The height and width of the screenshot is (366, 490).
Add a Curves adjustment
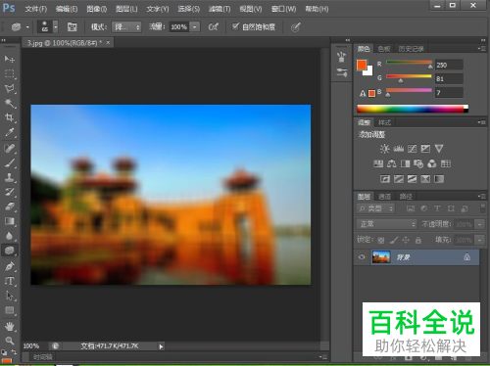412,149
